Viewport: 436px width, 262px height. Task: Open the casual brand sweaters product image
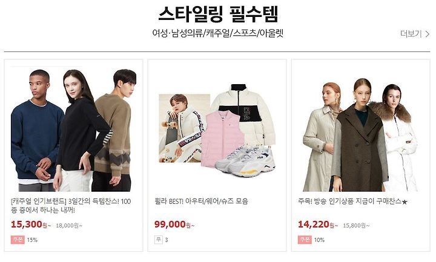74,129
